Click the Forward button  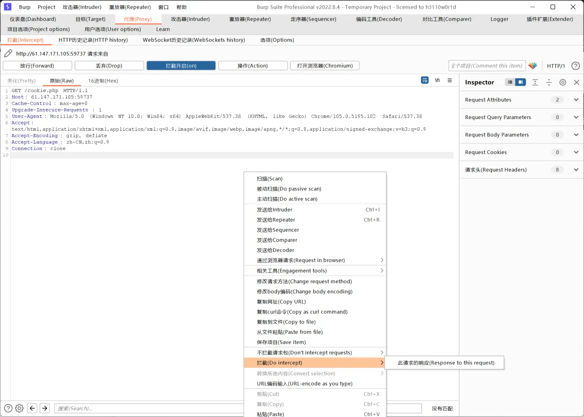[37, 66]
